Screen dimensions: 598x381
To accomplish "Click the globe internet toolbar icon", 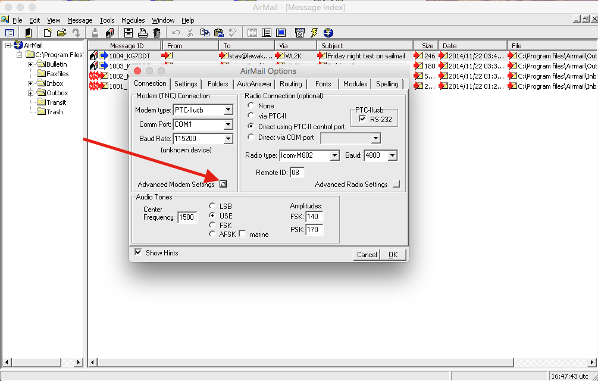I will (328, 33).
